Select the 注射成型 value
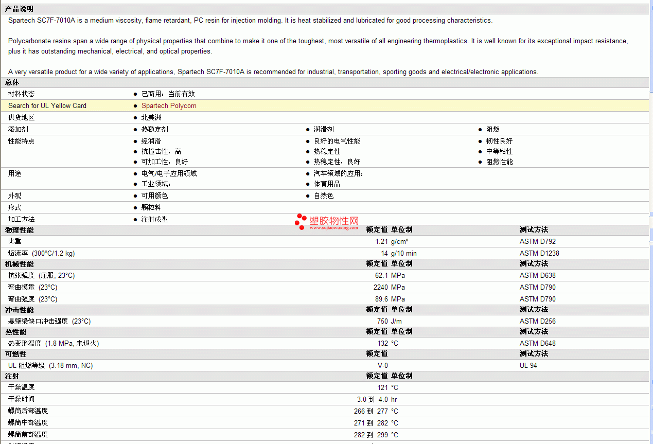Viewport: 653px width, 444px height. click(x=155, y=219)
